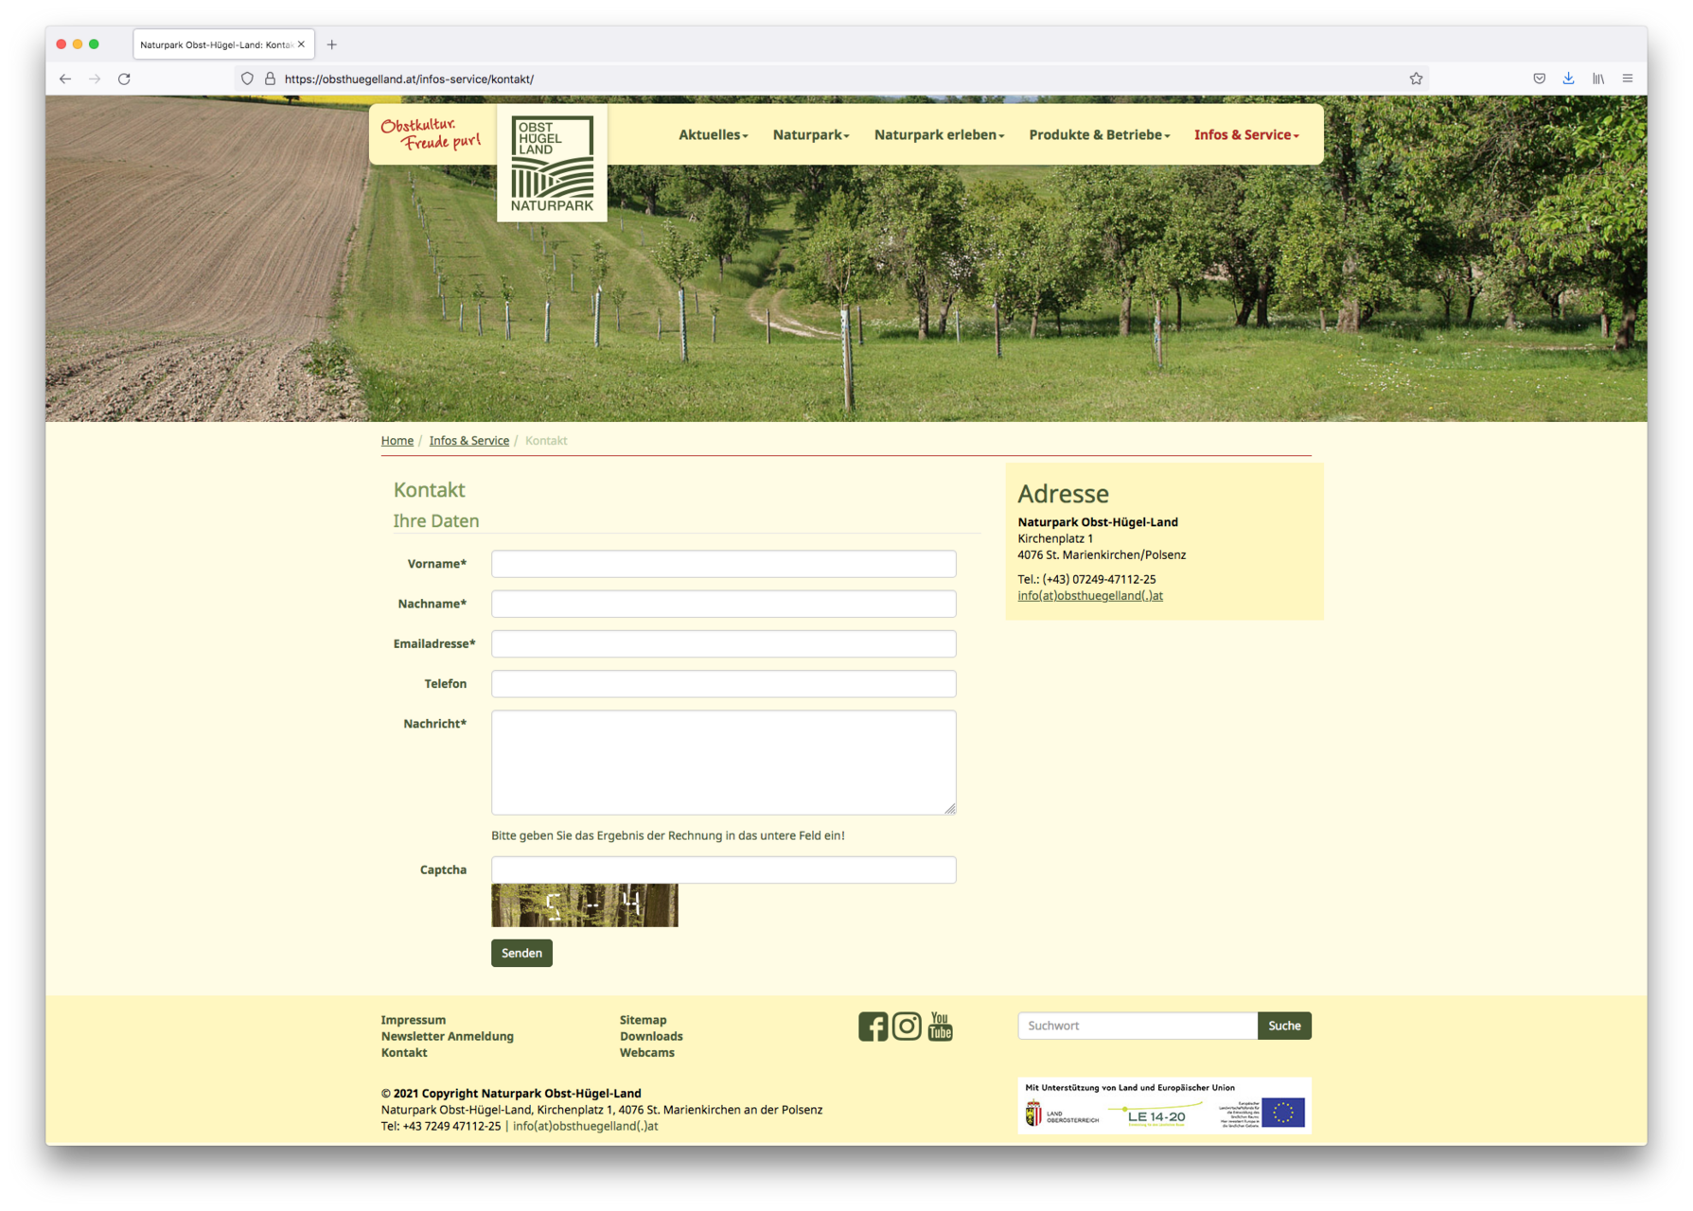The image size is (1693, 1211).
Task: Click the Save to Pocket icon
Action: [1539, 79]
